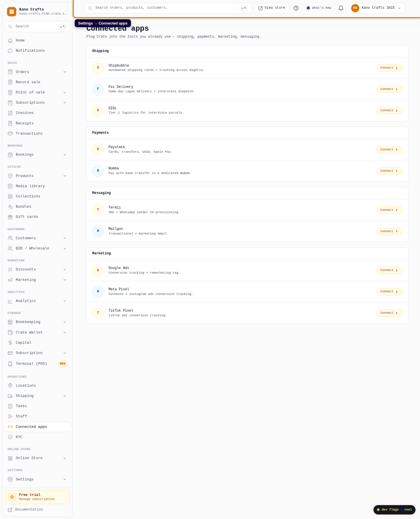Connect the Fez Delivery app
This screenshot has height=519, width=420.
pos(389,89)
